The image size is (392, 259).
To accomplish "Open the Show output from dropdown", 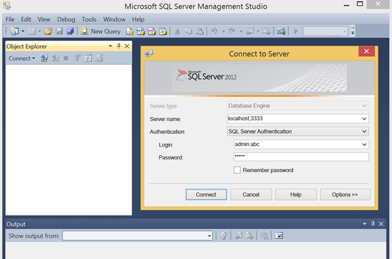I will [210, 236].
